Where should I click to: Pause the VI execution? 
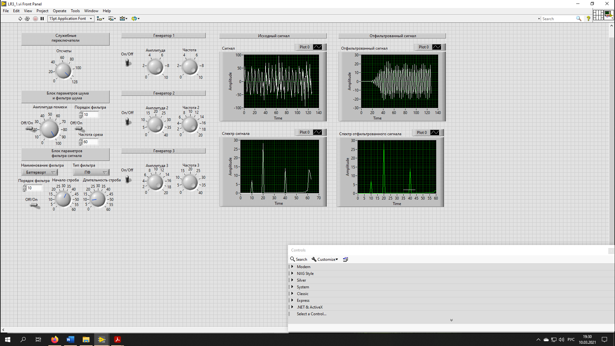click(42, 19)
